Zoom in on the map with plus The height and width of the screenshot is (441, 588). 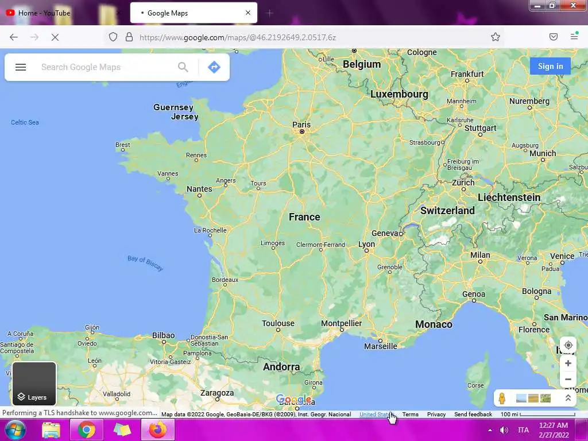point(568,363)
